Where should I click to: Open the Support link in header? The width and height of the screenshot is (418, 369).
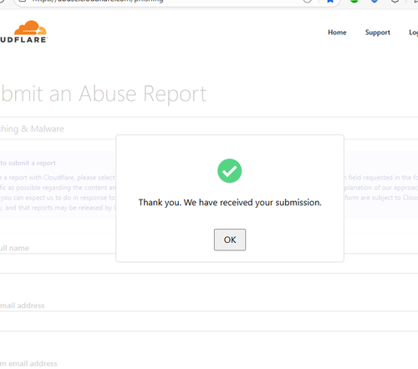tap(378, 33)
